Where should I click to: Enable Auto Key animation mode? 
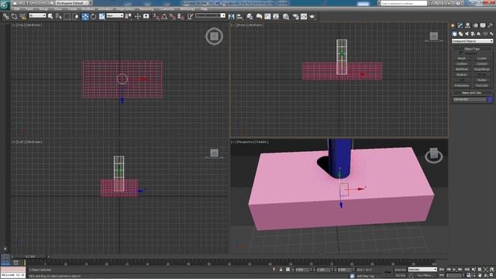click(400, 270)
